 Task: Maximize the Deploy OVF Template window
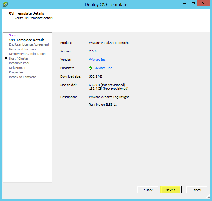[193, 3]
